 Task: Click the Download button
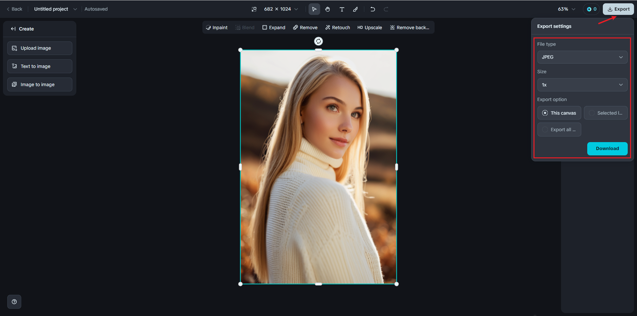tap(607, 149)
